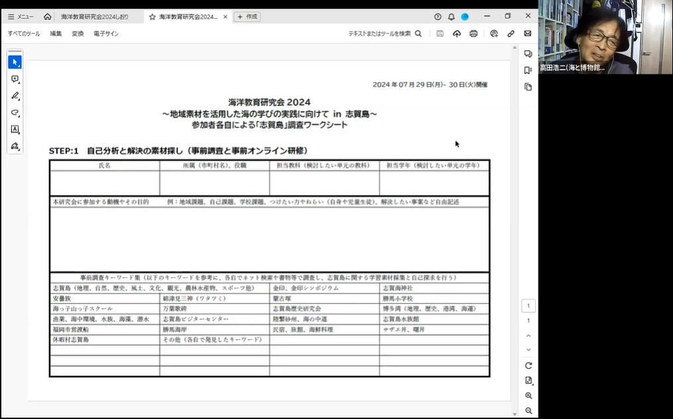Click the save floppy disk icon
This screenshot has width=673, height=419.
pyautogui.click(x=440, y=33)
